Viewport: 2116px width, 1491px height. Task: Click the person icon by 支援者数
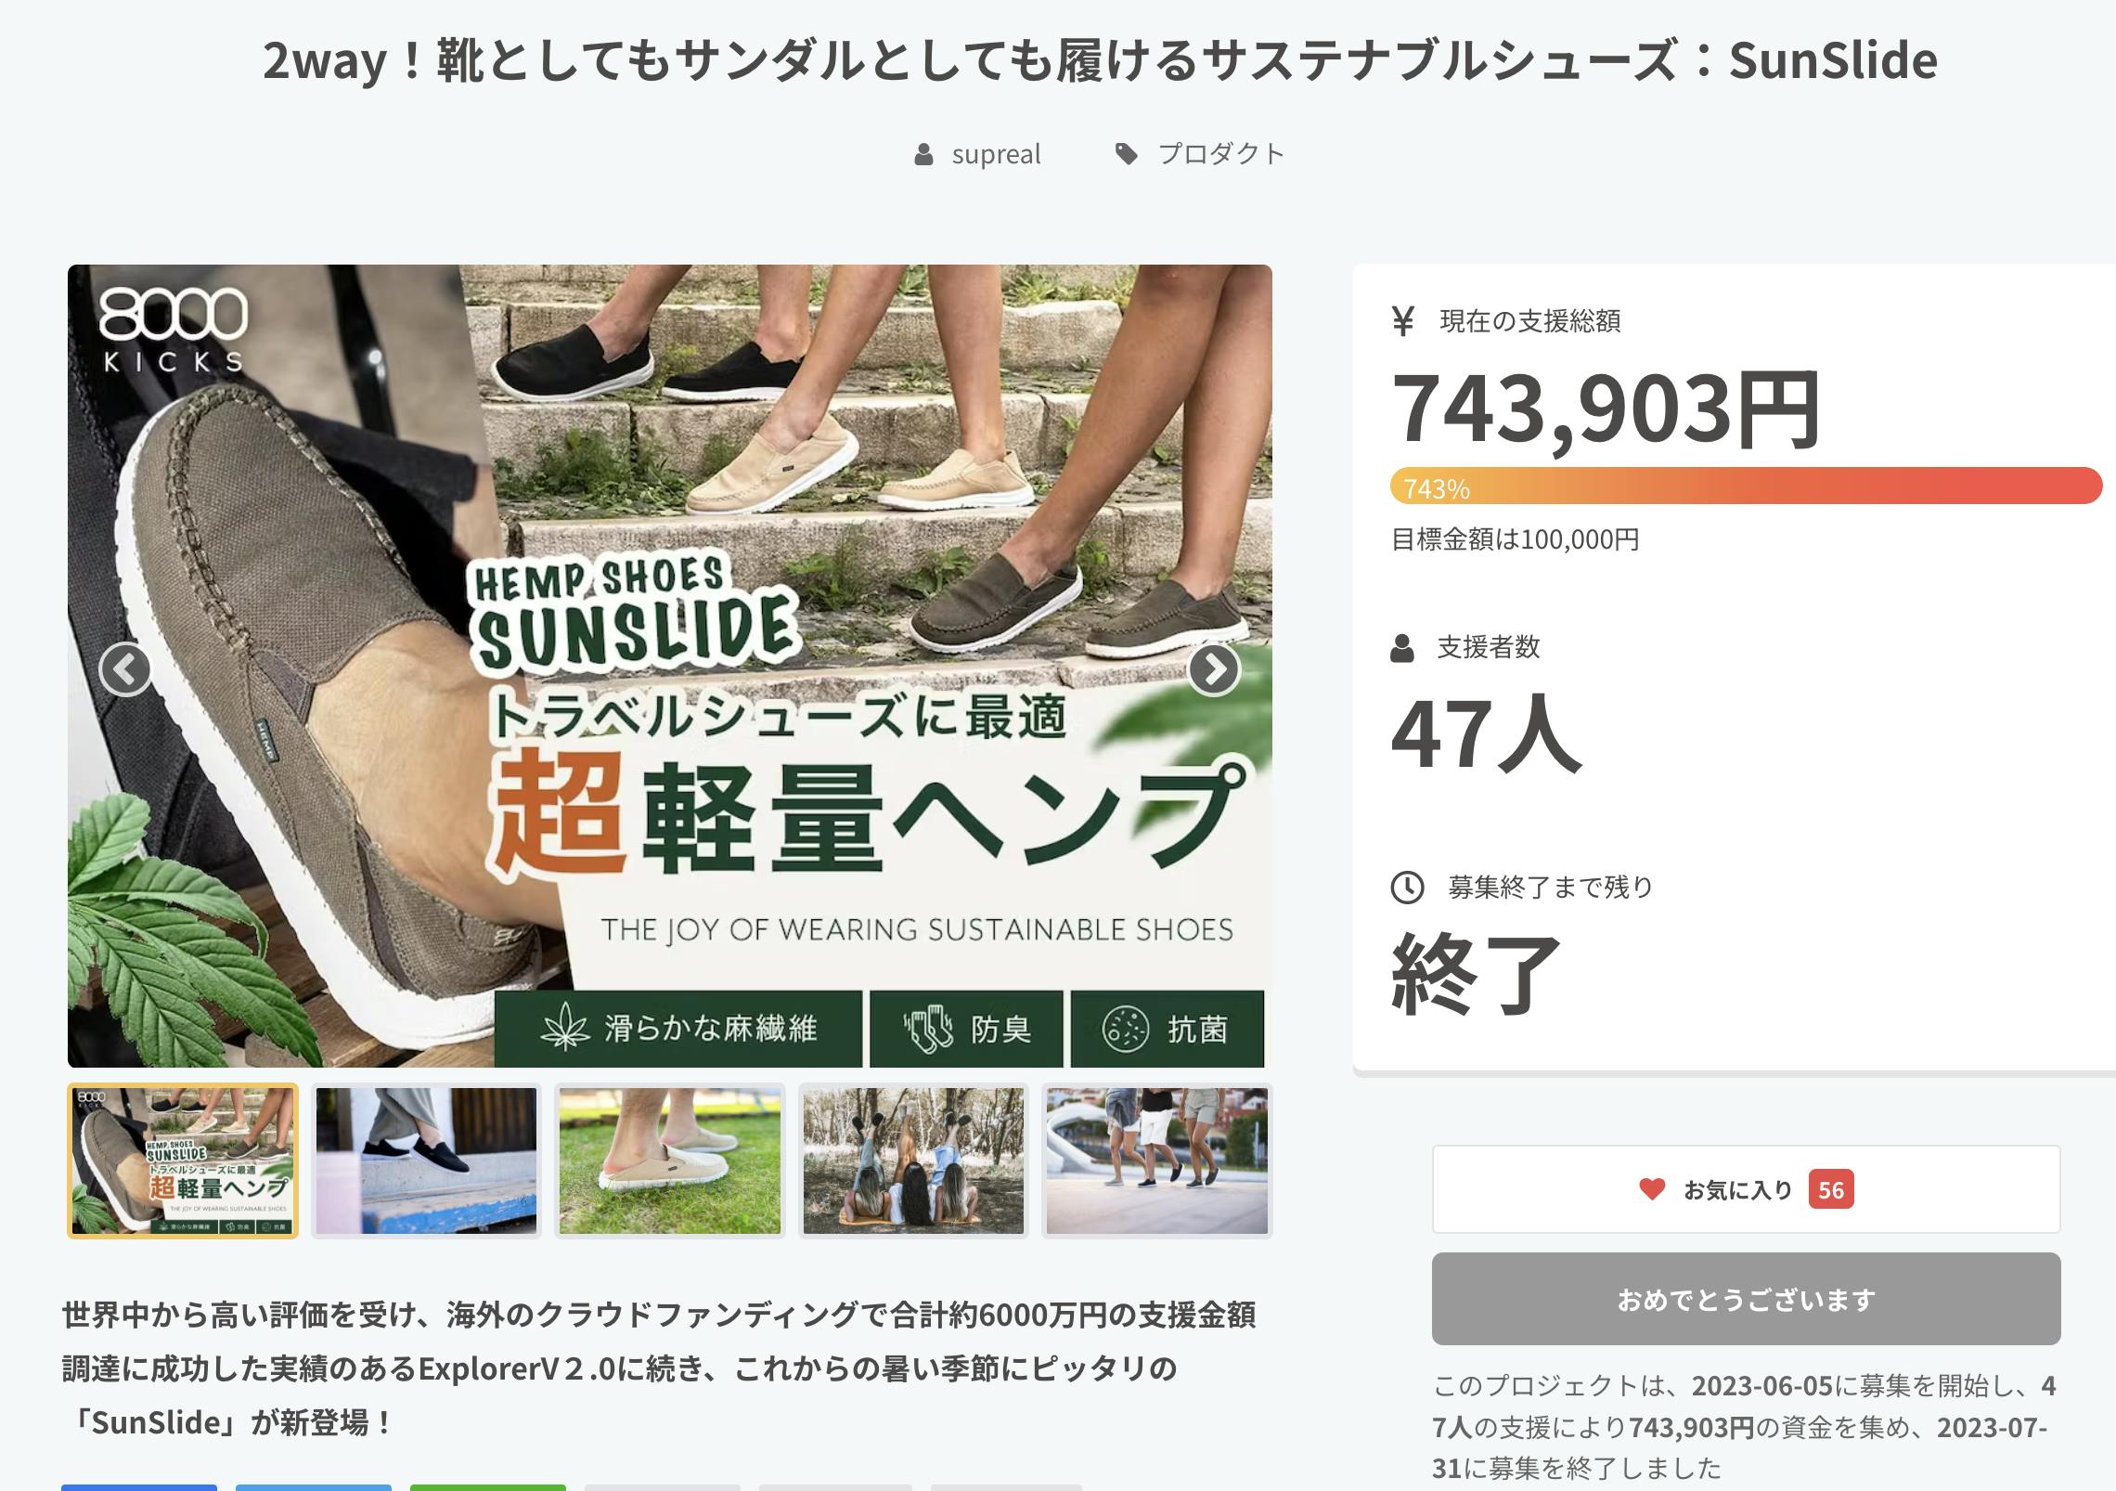tap(1402, 647)
